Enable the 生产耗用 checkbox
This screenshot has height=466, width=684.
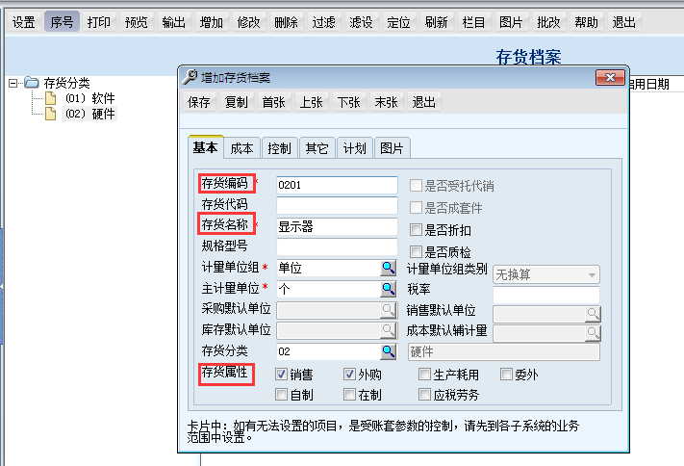(x=424, y=374)
